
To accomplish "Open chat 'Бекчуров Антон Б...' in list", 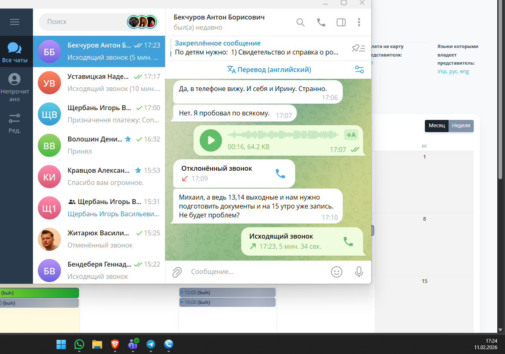I will click(99, 52).
